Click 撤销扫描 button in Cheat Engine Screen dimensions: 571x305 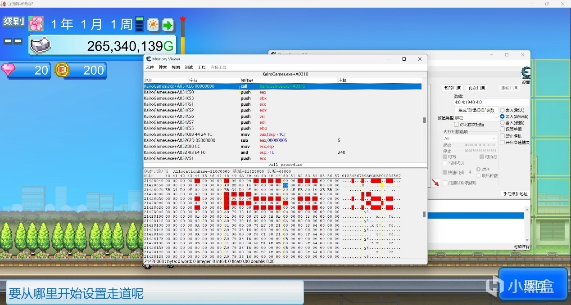[509, 88]
